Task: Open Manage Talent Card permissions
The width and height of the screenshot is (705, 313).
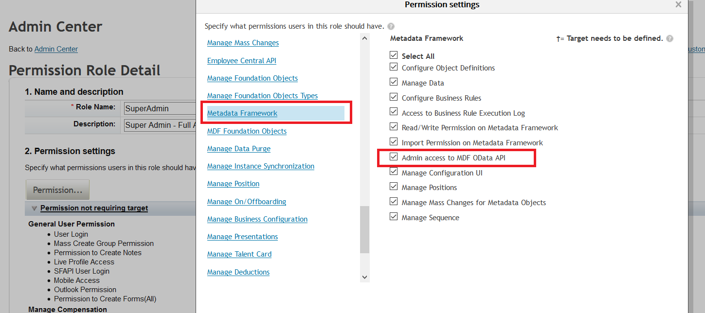Action: 239,254
